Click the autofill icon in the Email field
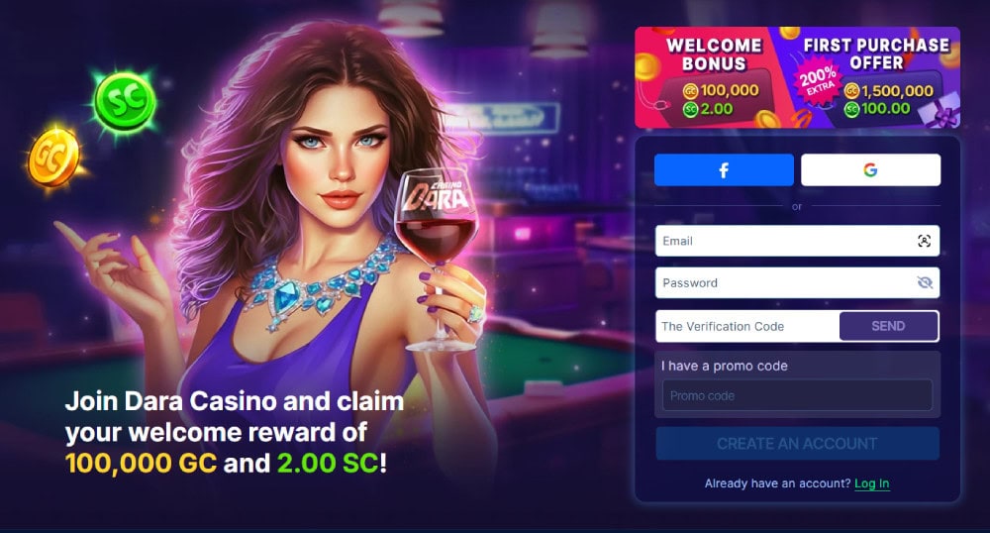This screenshot has width=990, height=533. coord(925,241)
